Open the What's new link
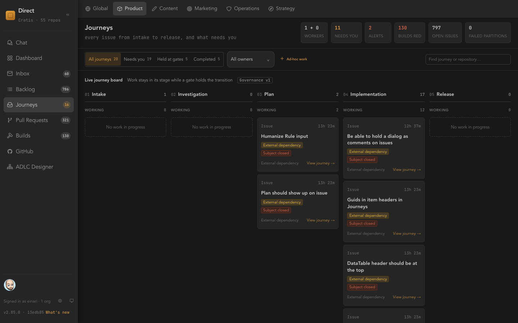 pos(58,313)
